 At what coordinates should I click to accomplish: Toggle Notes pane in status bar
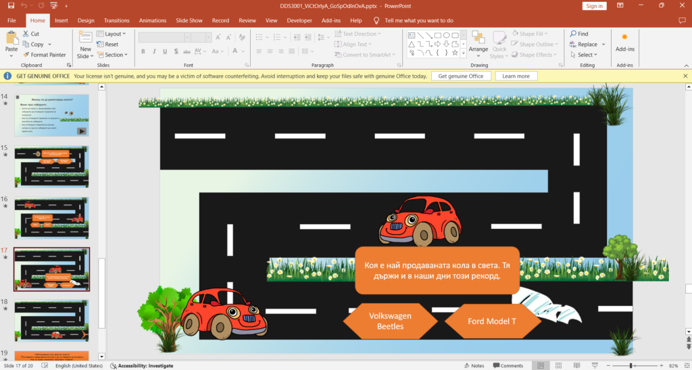tap(474, 365)
